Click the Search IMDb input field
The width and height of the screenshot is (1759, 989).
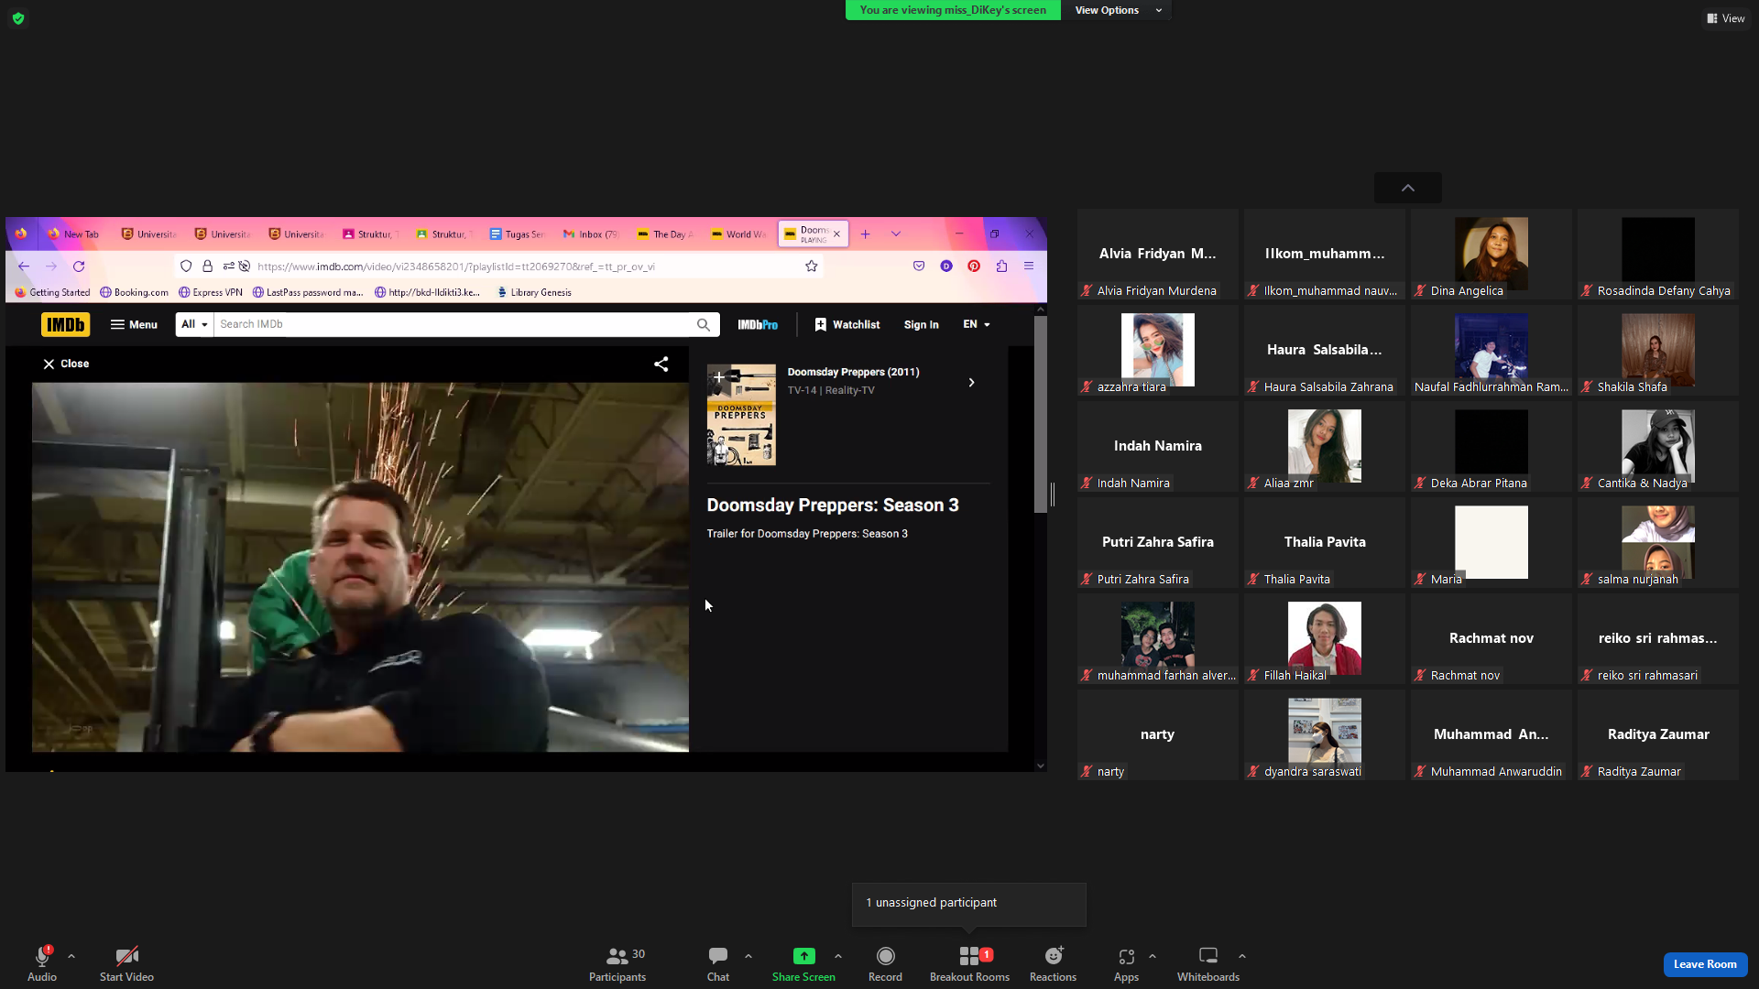[452, 324]
